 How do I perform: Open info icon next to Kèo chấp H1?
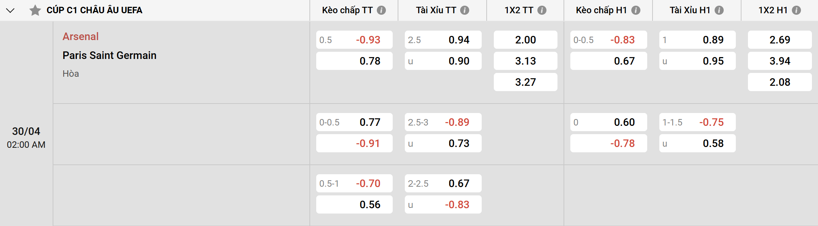636,10
